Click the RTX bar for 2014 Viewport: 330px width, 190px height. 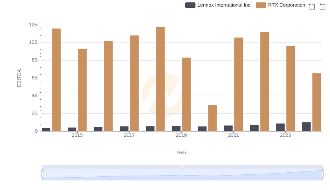click(x=57, y=80)
